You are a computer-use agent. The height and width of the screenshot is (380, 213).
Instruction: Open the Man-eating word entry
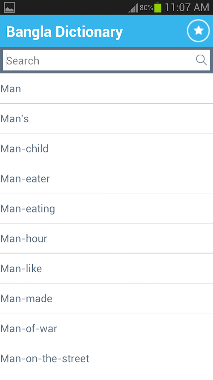106,209
